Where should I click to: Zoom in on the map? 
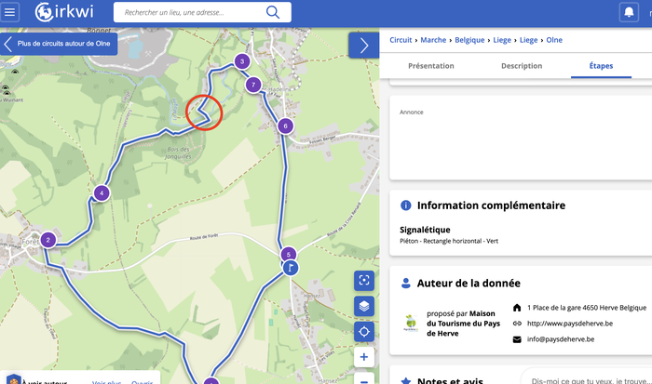pyautogui.click(x=364, y=357)
